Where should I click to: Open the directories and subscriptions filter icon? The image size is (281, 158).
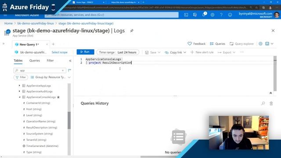[195, 15]
